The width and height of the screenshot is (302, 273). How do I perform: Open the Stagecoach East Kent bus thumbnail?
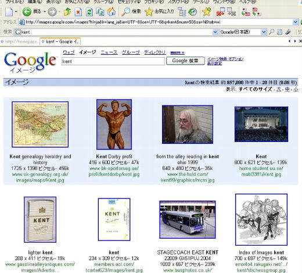(188, 219)
